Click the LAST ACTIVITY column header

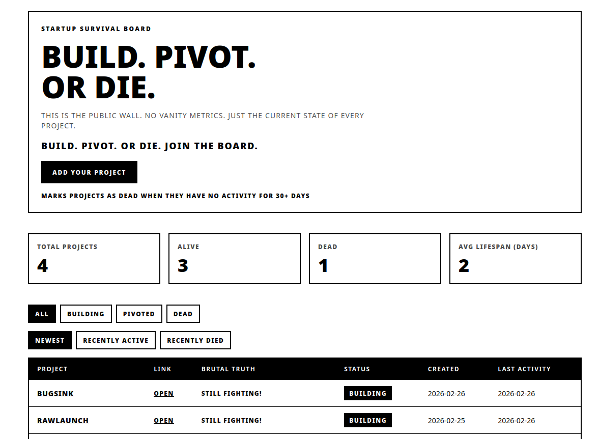pos(525,369)
